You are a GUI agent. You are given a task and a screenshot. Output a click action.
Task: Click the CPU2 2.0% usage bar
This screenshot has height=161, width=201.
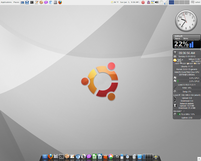188,81
